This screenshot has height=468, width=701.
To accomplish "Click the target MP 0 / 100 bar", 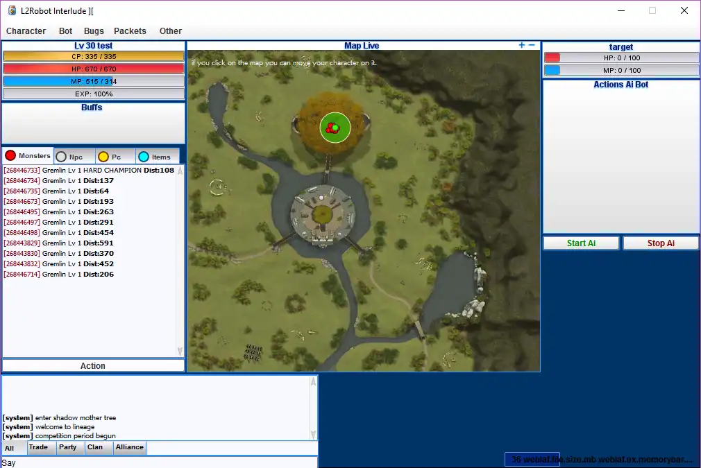I will click(x=621, y=70).
